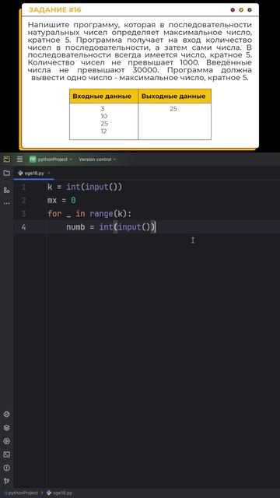Open the pythonProject project dropdown

51,159
